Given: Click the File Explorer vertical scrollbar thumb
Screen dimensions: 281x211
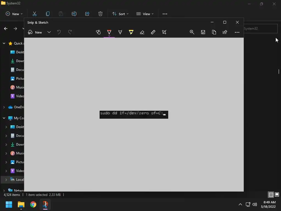Looking at the screenshot, I should (x=279, y=71).
